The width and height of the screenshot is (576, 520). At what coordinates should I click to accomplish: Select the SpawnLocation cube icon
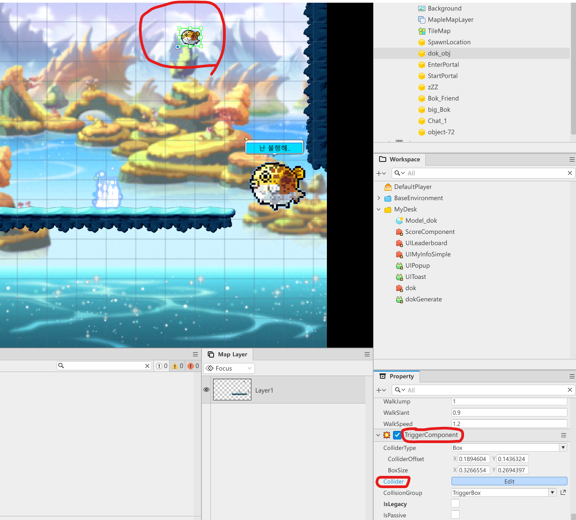click(x=422, y=42)
